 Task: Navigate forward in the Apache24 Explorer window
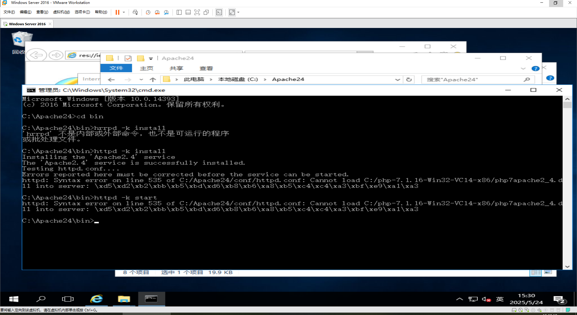click(x=128, y=80)
